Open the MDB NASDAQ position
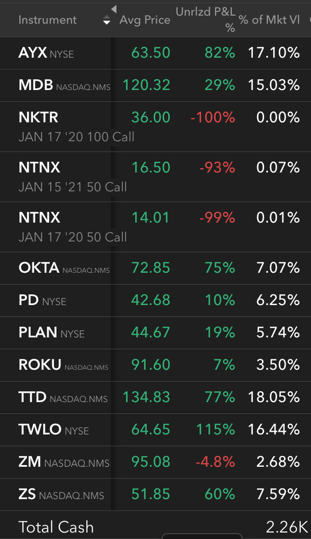Viewport: 311px width, 539px height. 155,85
